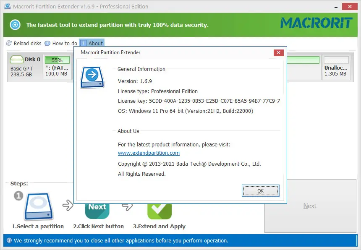
Task: Open the About toolbar item
Action: click(92, 43)
